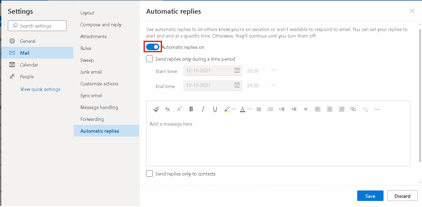
Task: Apply Quote formatting
Action: (306, 109)
